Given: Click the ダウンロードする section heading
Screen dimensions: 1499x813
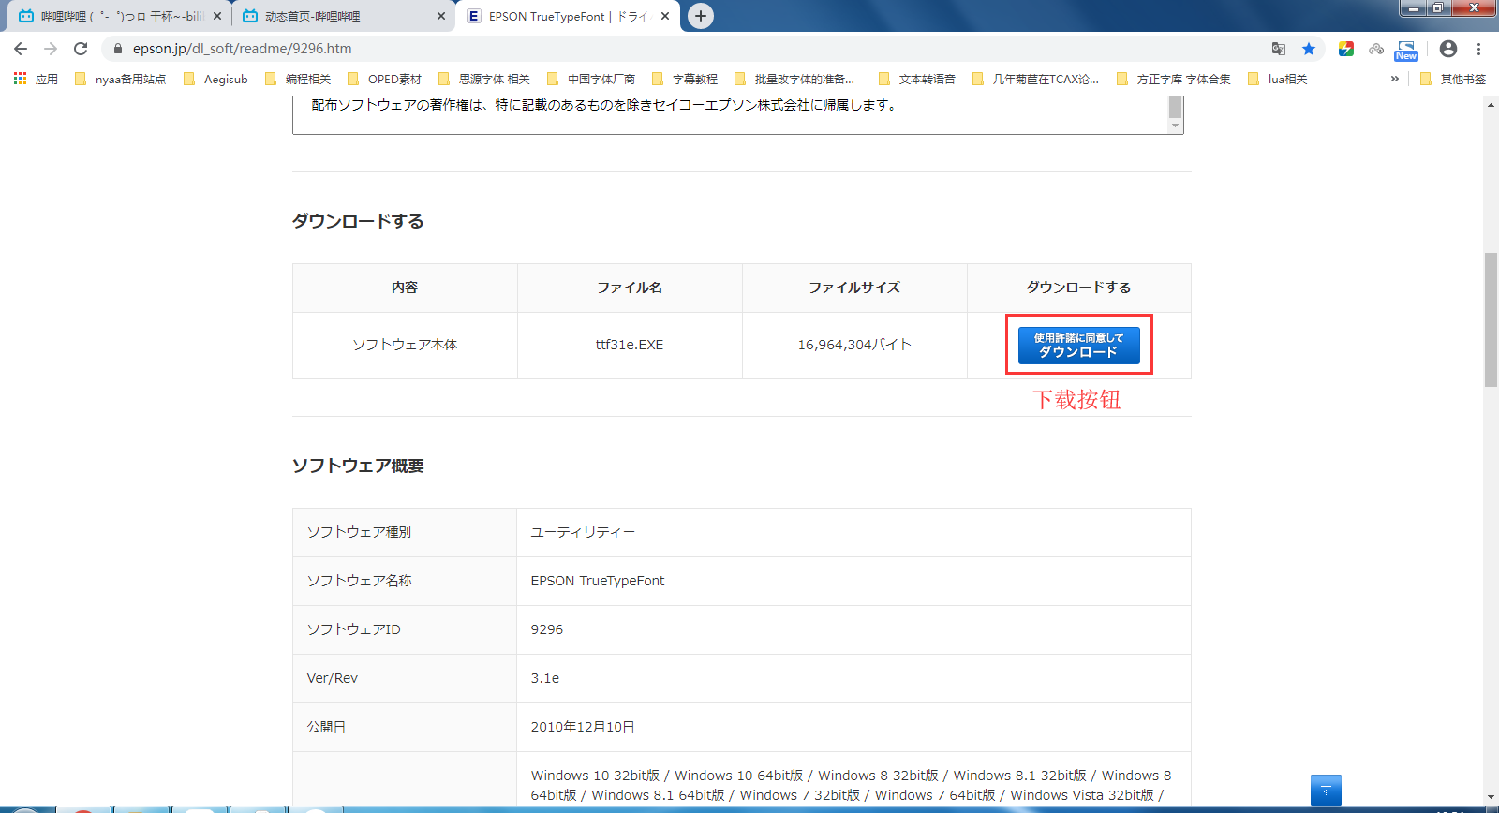Looking at the screenshot, I should click(358, 221).
